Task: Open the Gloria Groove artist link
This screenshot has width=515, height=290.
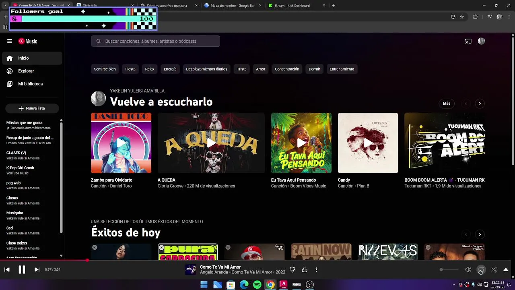Action: click(x=171, y=186)
